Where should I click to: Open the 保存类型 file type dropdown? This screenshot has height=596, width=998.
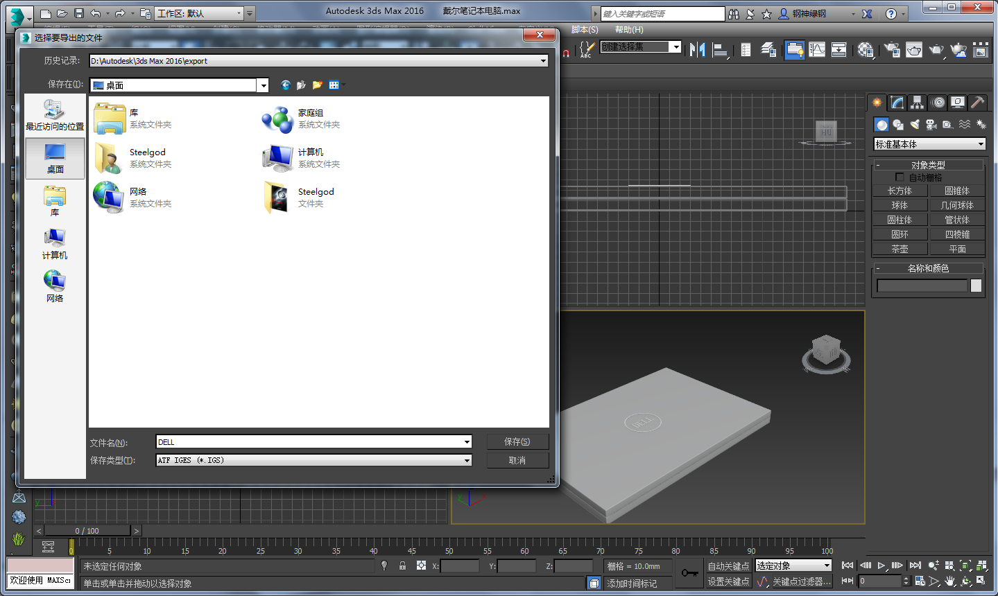[314, 460]
